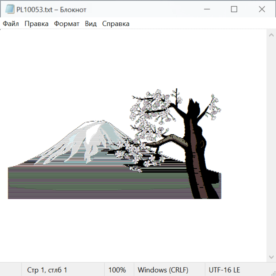Image resolution: width=276 pixels, height=276 pixels.
Task: Click the scroll up arrow
Action: (271, 35)
